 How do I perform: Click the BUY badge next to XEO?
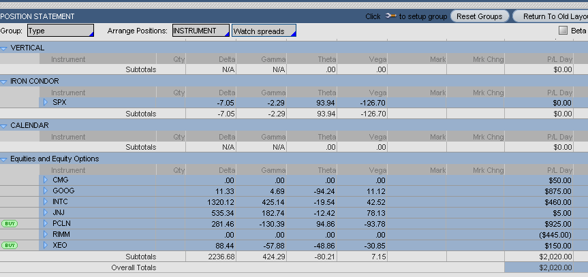pyautogui.click(x=10, y=245)
